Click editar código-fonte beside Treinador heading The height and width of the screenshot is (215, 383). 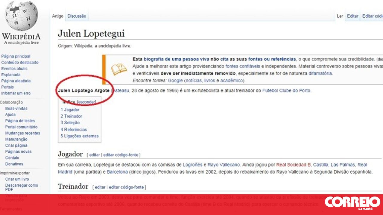click(x=126, y=187)
